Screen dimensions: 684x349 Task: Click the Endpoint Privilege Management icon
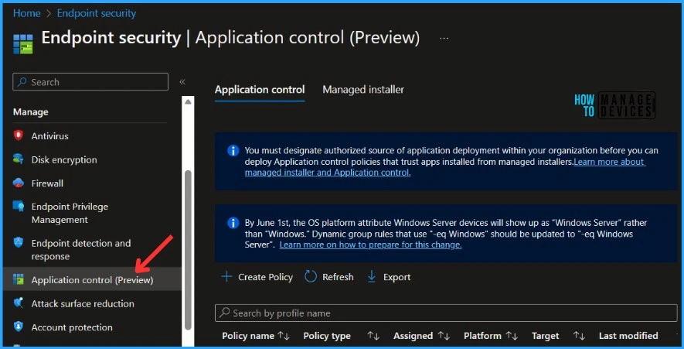point(19,207)
